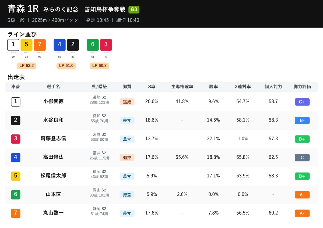Click car number 7 badge in 丸山啓一 row
Image resolution: width=323 pixels, height=228 pixels.
pyautogui.click(x=16, y=213)
